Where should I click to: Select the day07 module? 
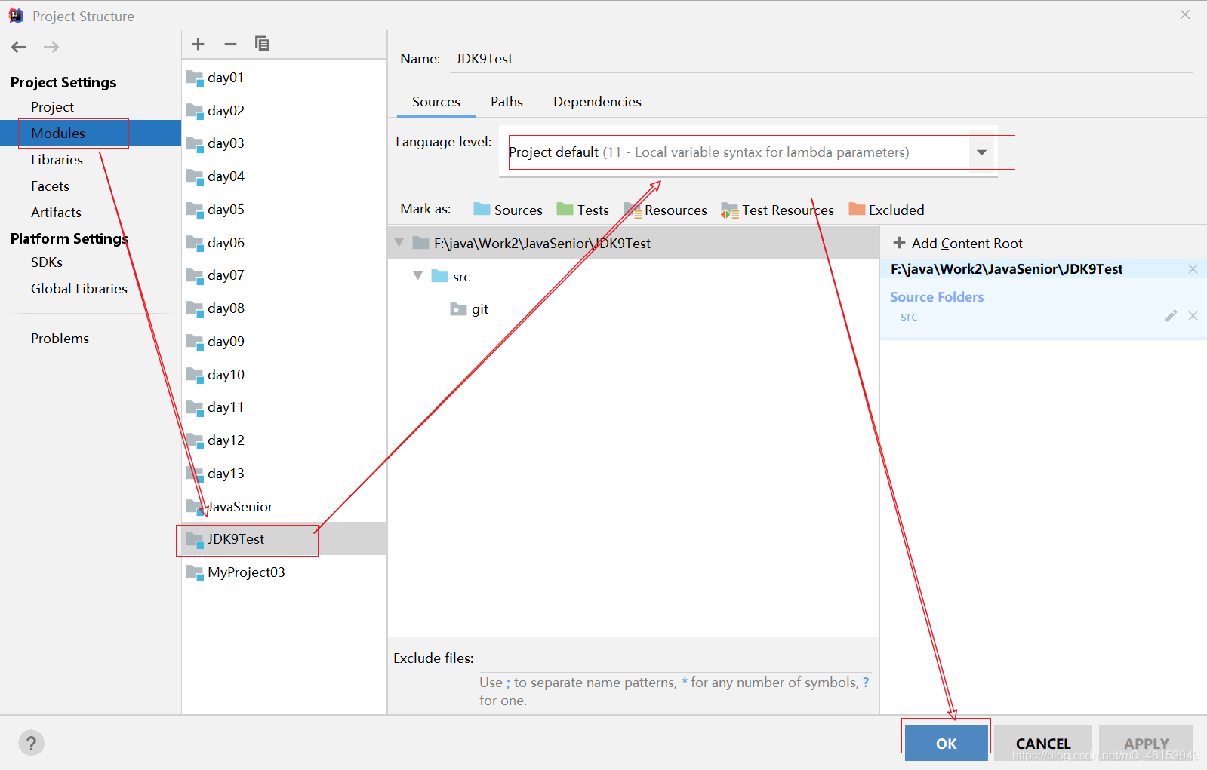click(284, 275)
